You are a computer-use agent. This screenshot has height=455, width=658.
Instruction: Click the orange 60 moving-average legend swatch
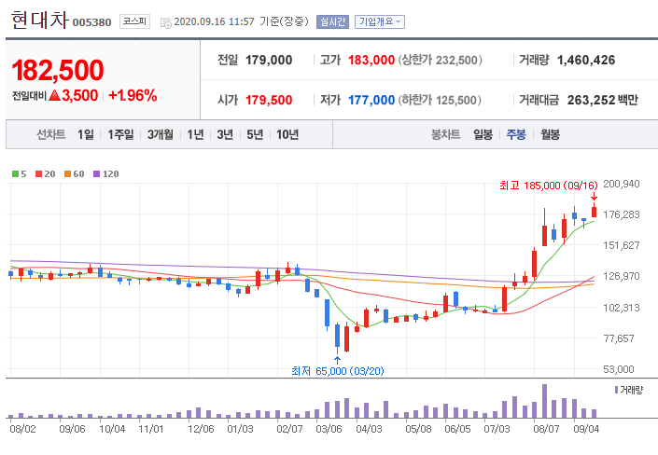tap(67, 174)
